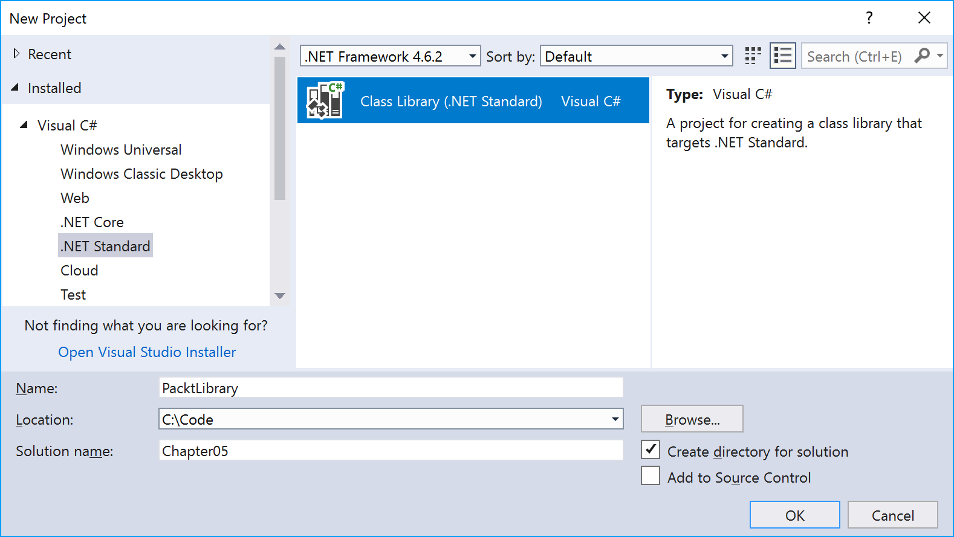Click the project Name input field
Viewport: 954px width, 537px height.
(x=391, y=388)
